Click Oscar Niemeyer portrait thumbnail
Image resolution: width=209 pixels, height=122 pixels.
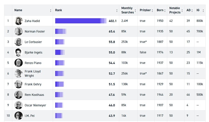[18, 105]
